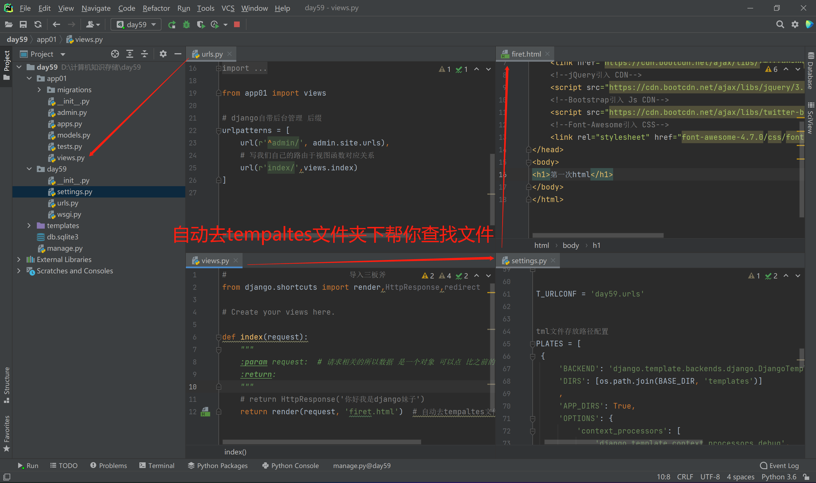This screenshot has height=483, width=816.
Task: Click the read-only lock icon in the status bar
Action: 806,477
